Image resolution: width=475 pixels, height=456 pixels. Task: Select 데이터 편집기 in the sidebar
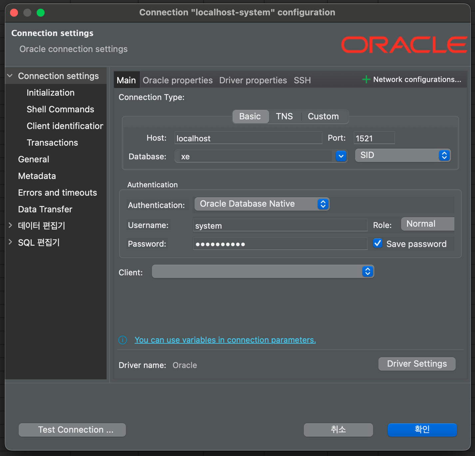42,226
